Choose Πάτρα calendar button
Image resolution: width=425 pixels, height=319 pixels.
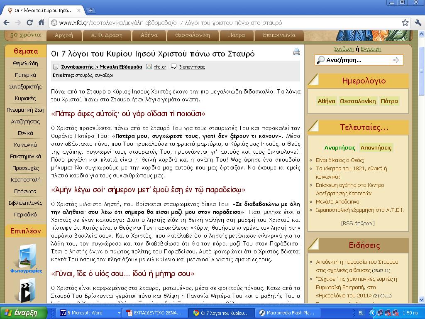(x=389, y=101)
